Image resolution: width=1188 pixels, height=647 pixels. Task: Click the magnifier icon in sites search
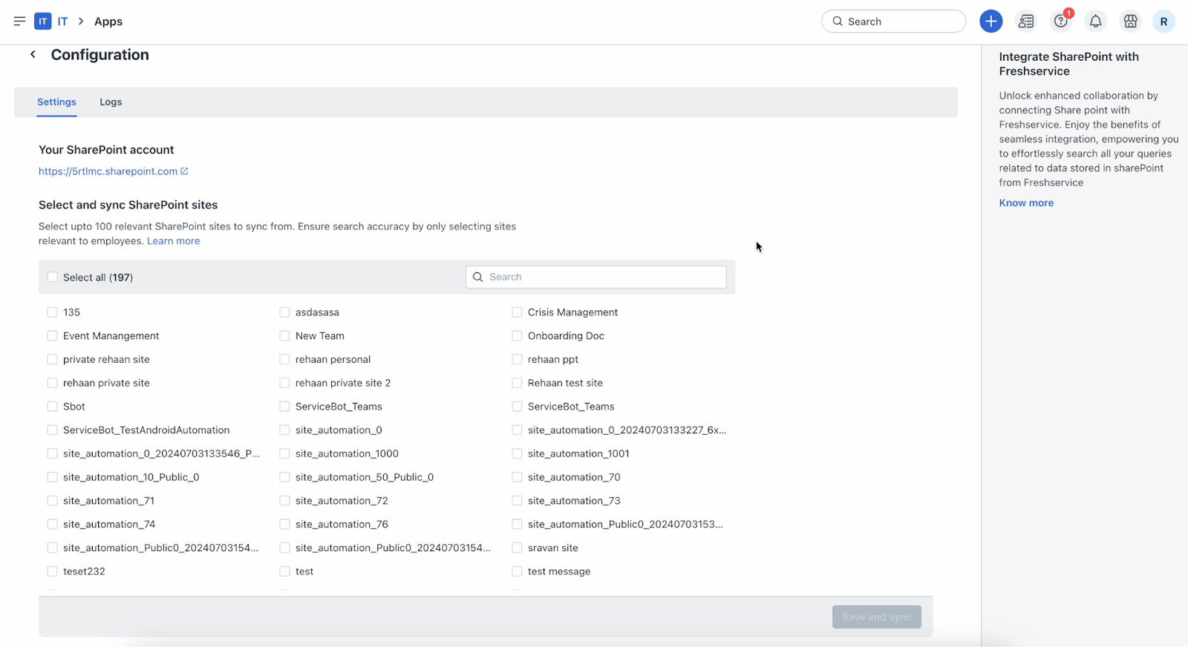coord(478,277)
